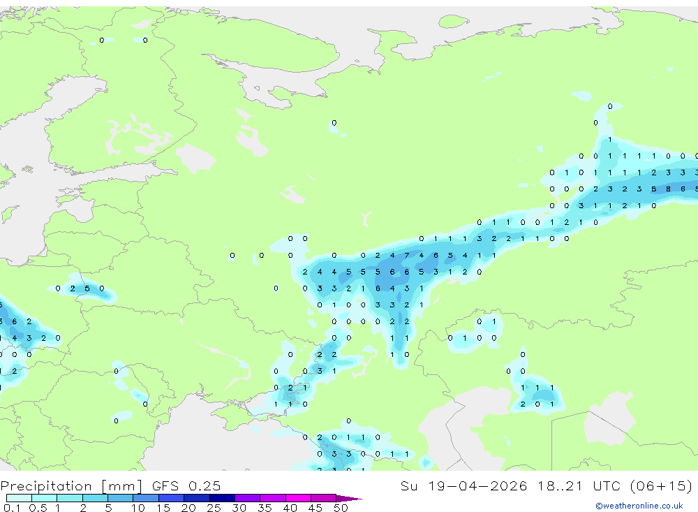The height and width of the screenshot is (512, 698).
Task: Click the 2–5 mm legend swatch
Action: click(95, 498)
